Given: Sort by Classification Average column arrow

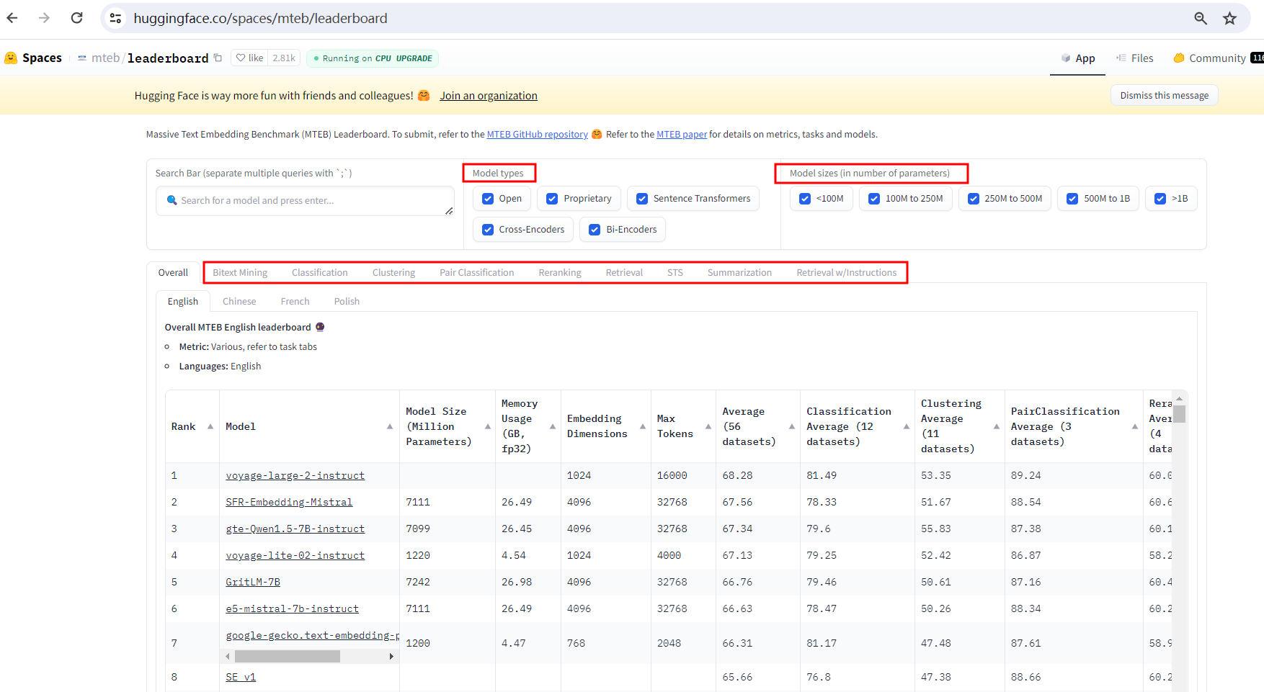Looking at the screenshot, I should click(x=907, y=426).
